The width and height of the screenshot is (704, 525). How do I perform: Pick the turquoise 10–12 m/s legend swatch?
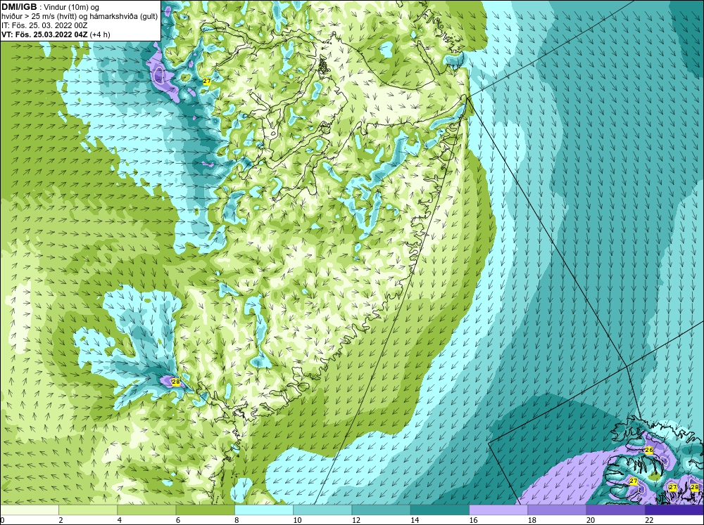coord(322,510)
